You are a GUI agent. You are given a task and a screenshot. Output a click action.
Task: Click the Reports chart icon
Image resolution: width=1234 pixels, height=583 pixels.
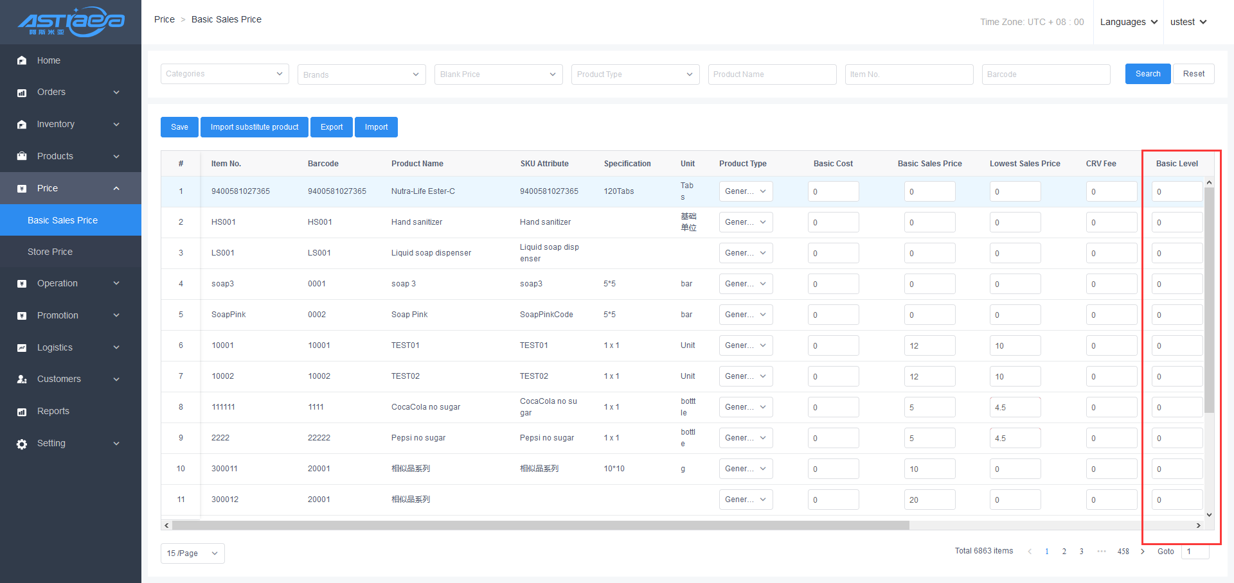(22, 412)
